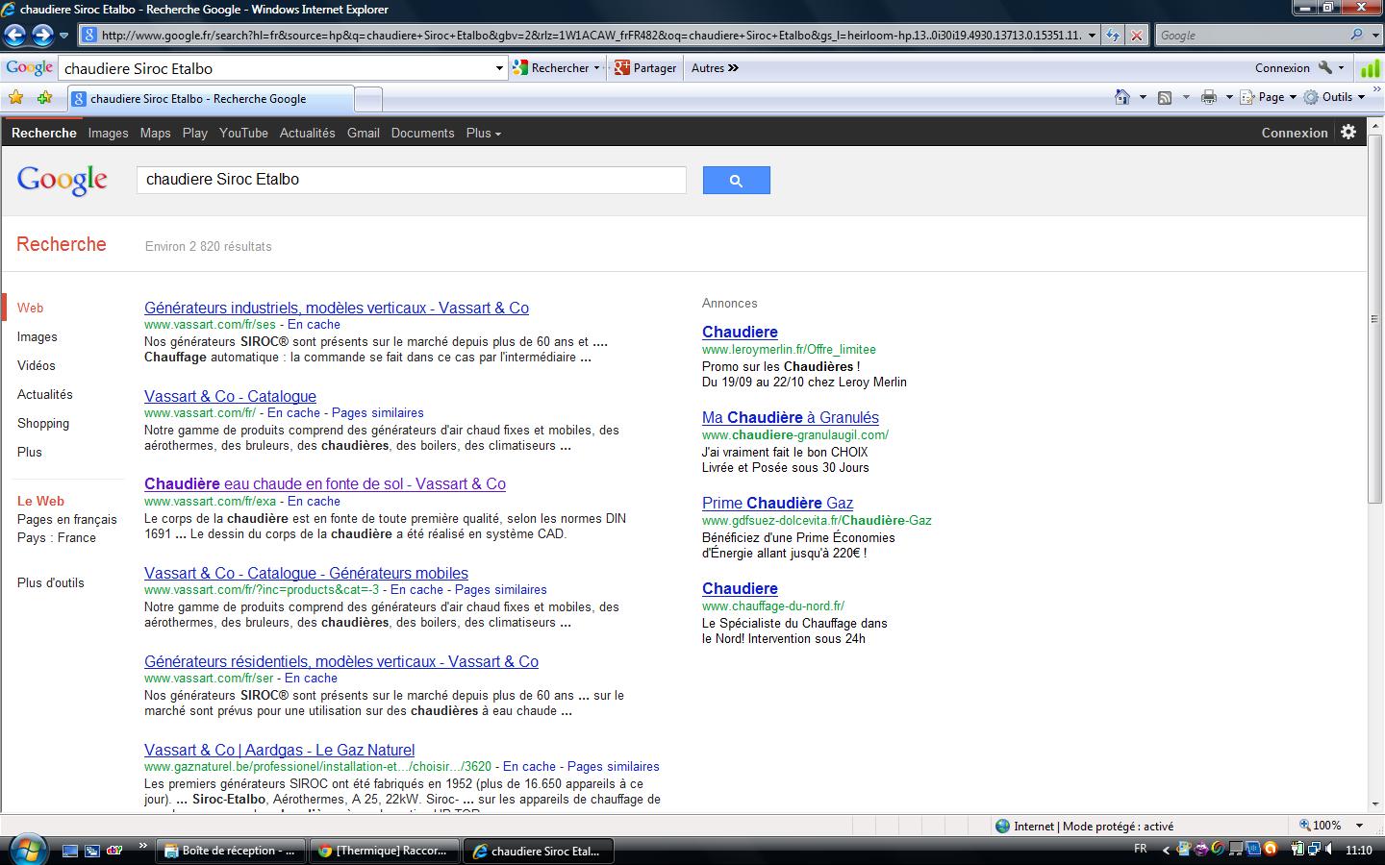Expand the Home button dropdown arrow
Viewport: 1385px width, 865px height.
[1143, 97]
